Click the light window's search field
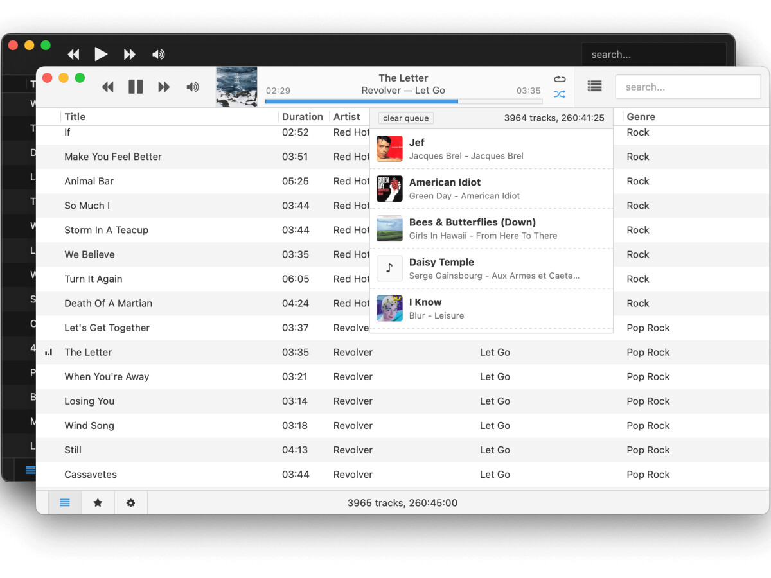This screenshot has height=578, width=771. [688, 87]
